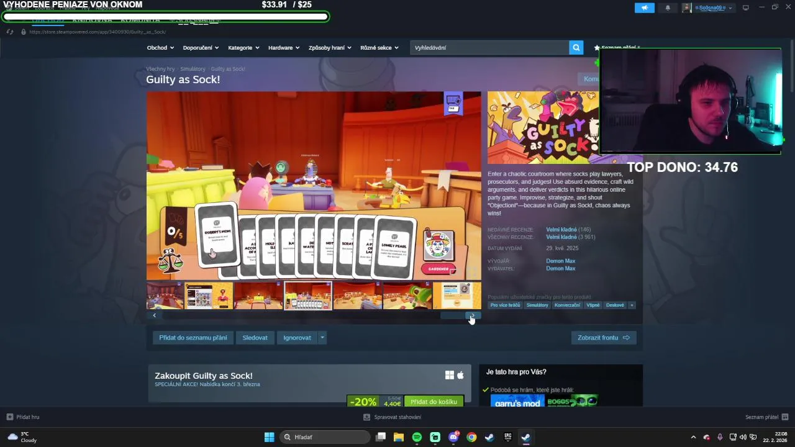
Task: Click Přidat do košíku button
Action: point(434,402)
